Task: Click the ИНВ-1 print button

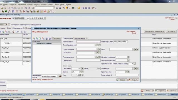Action: click(x=146, y=91)
